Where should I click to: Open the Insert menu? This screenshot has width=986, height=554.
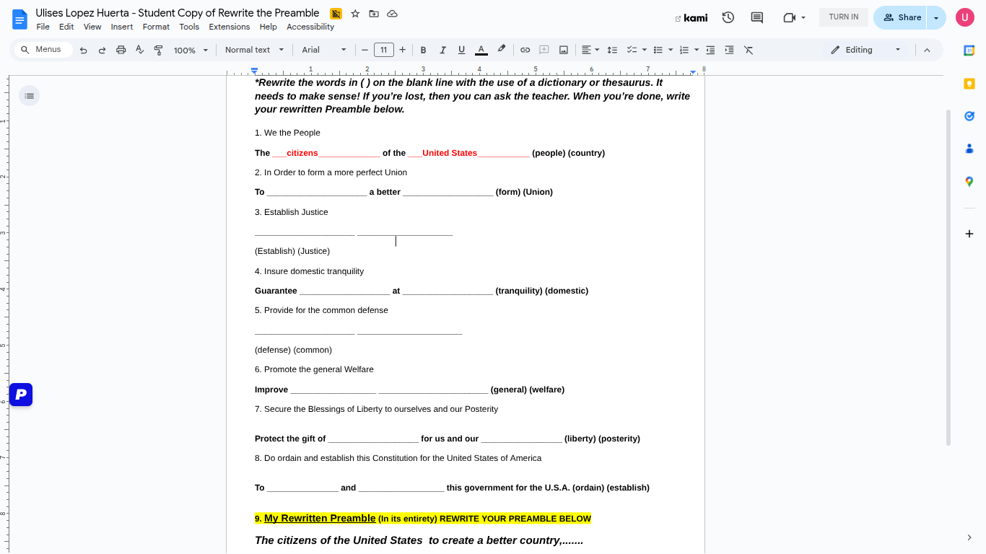[121, 27]
